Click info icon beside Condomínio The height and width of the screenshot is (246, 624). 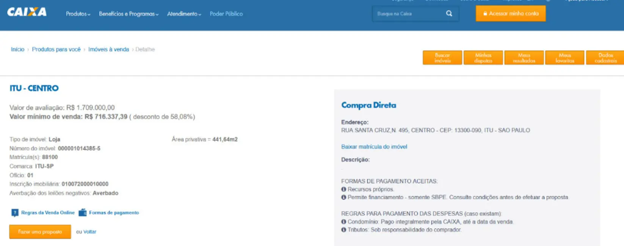click(343, 222)
